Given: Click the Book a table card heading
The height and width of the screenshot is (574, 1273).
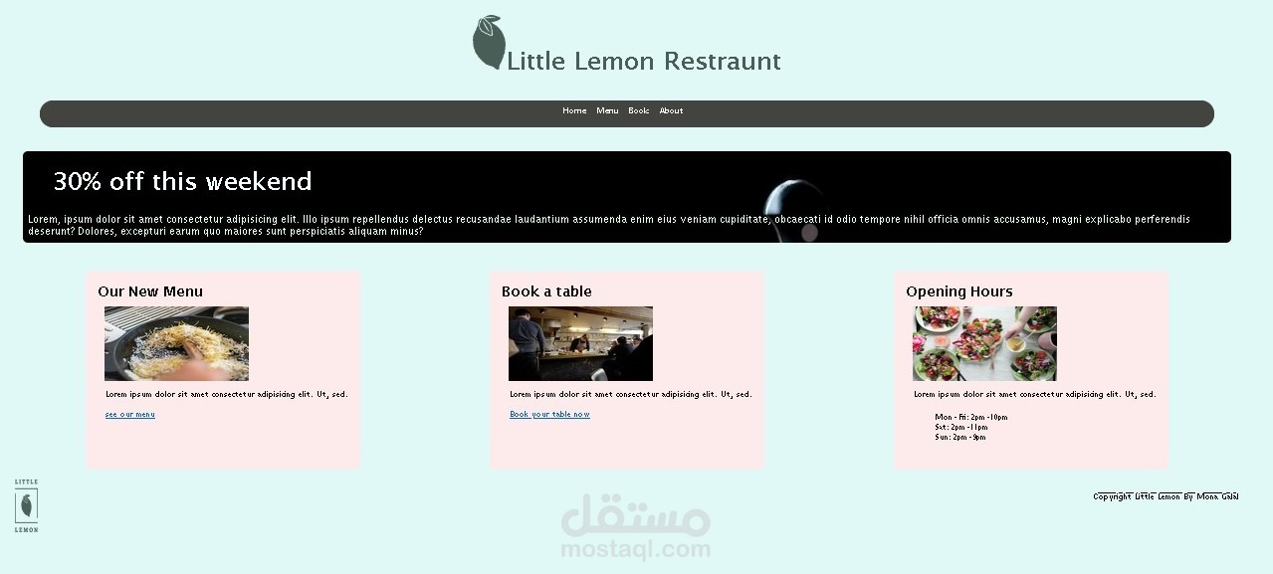Looking at the screenshot, I should (x=546, y=291).
